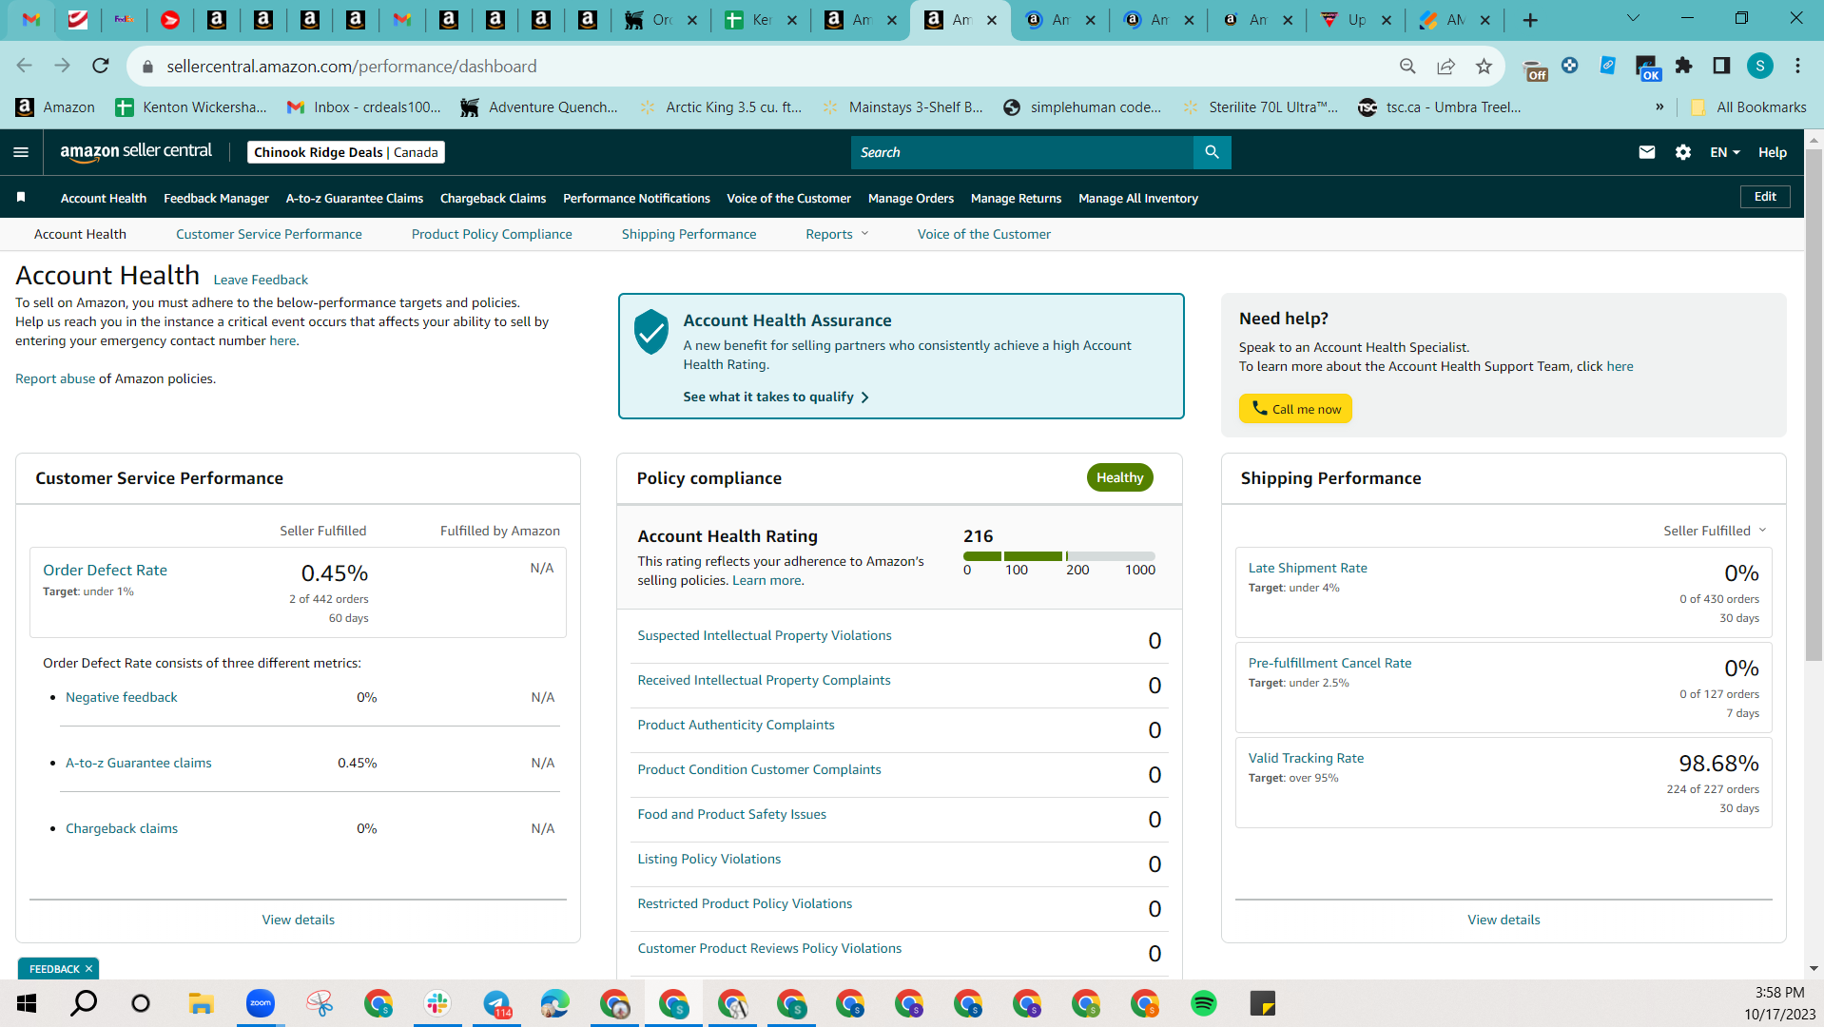The width and height of the screenshot is (1824, 1027).
Task: Open the Inbox - crdeals100 bookmark
Action: (364, 107)
